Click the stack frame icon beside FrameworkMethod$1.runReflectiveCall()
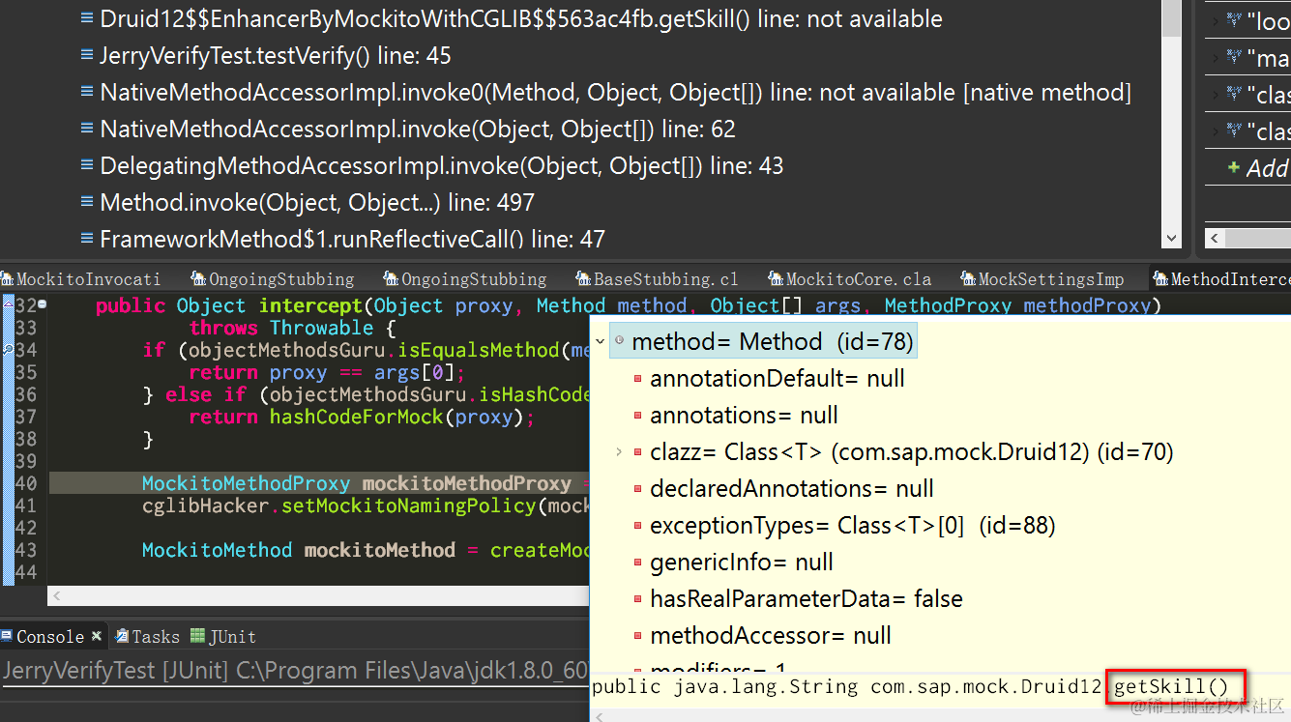 tap(87, 240)
